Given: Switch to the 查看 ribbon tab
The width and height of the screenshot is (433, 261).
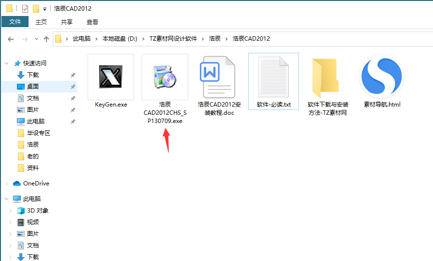Looking at the screenshot, I should 92,22.
